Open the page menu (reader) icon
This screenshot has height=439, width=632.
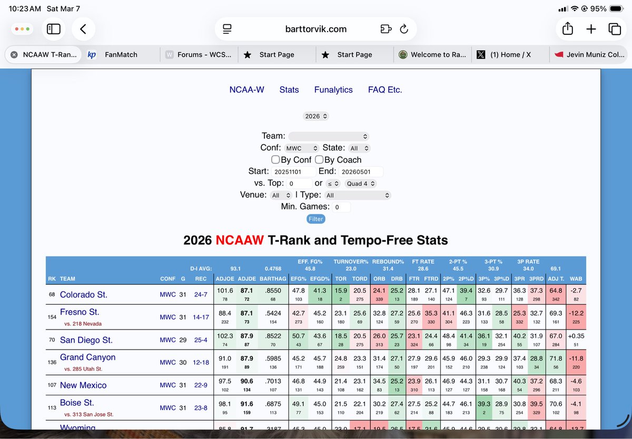(x=227, y=29)
